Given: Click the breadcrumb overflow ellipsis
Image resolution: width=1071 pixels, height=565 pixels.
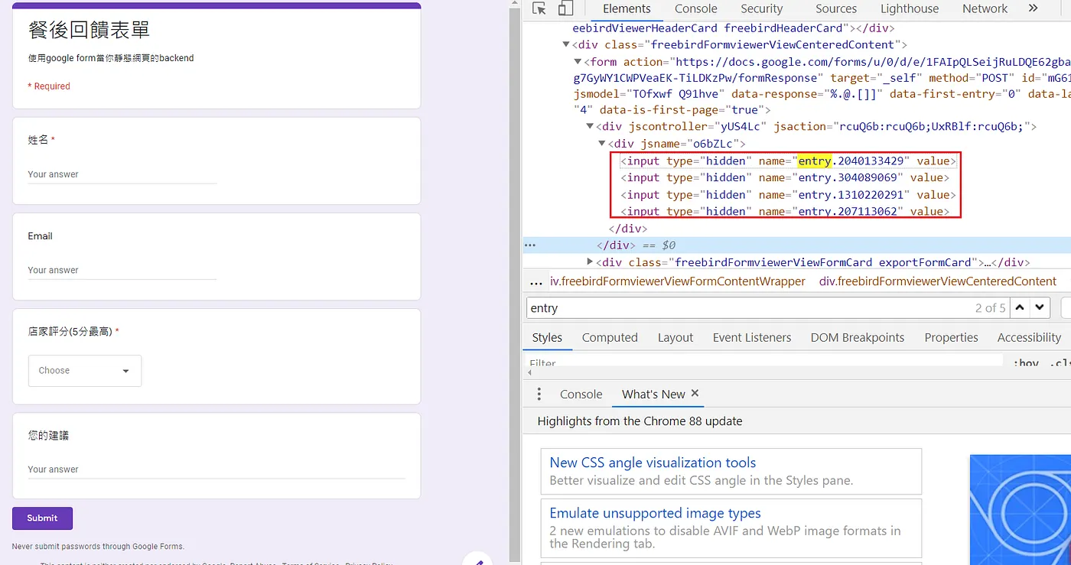Looking at the screenshot, I should click(536, 281).
